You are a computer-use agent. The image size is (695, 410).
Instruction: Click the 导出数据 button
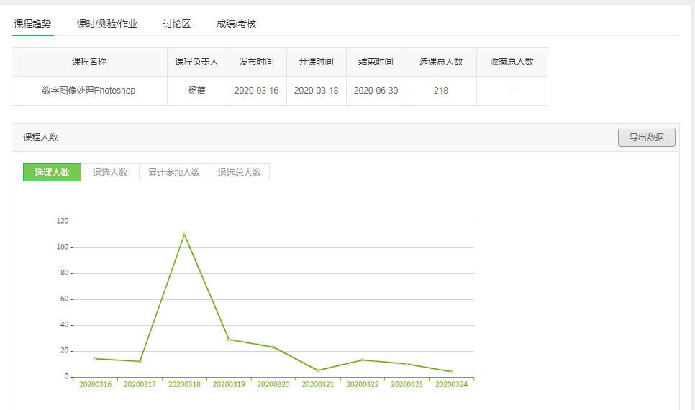coord(646,137)
